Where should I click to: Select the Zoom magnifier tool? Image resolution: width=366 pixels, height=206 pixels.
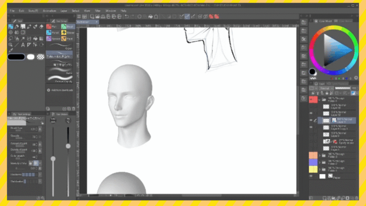pyautogui.click(x=11, y=45)
